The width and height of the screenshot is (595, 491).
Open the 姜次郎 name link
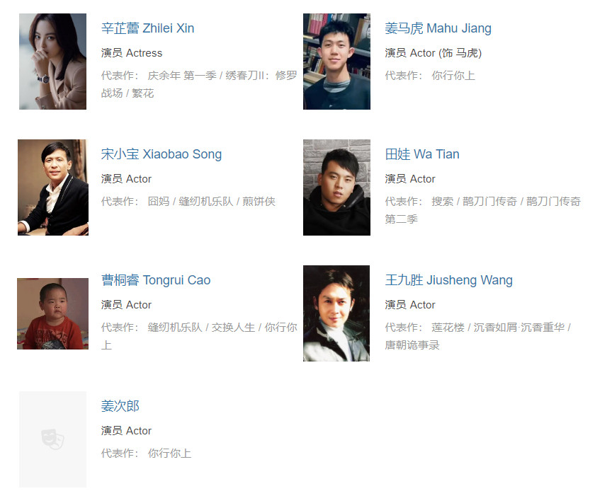point(120,405)
